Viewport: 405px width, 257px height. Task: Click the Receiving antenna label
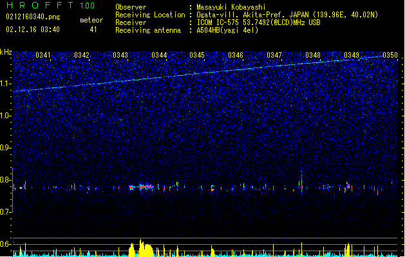(148, 30)
